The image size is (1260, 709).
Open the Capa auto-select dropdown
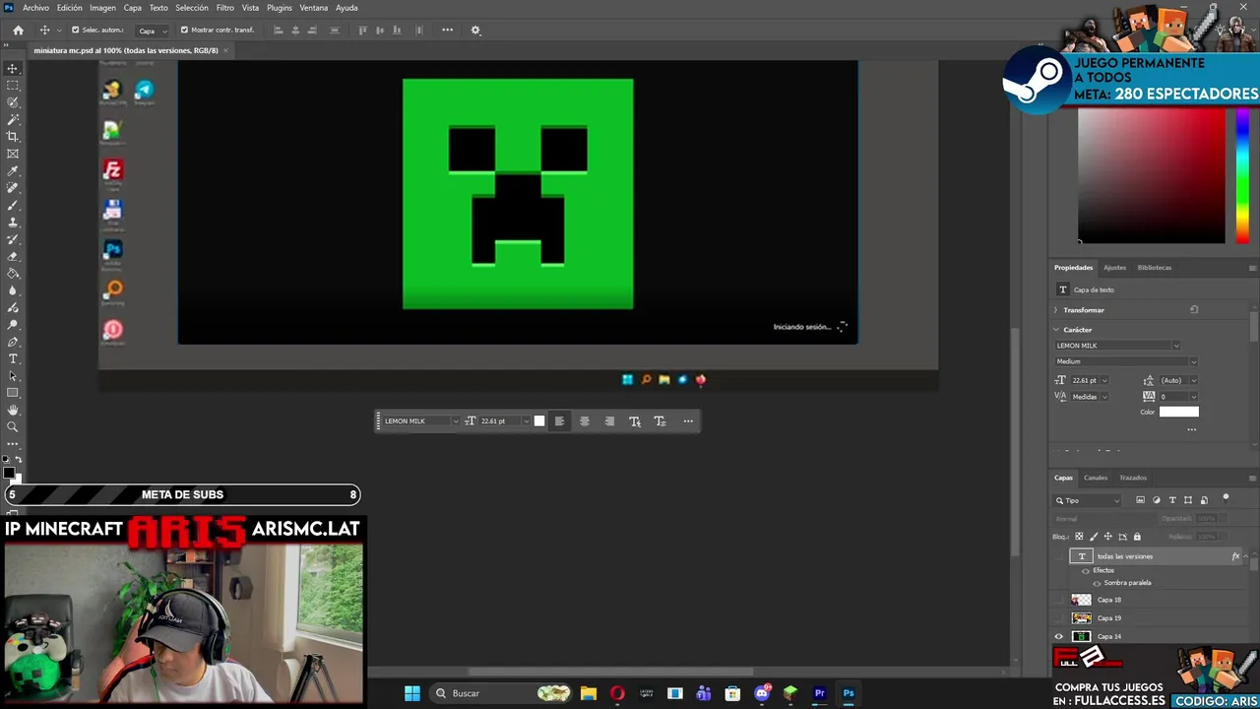[151, 31]
